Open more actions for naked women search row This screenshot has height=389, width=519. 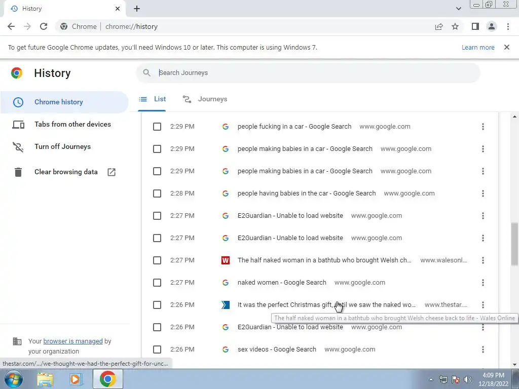(483, 283)
